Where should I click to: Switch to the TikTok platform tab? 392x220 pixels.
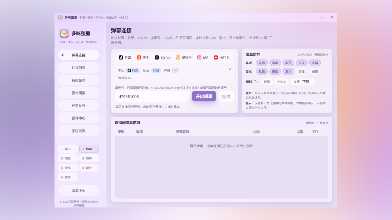tap(163, 57)
